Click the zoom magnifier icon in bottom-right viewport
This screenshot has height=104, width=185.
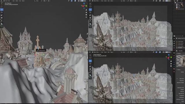[171, 61]
